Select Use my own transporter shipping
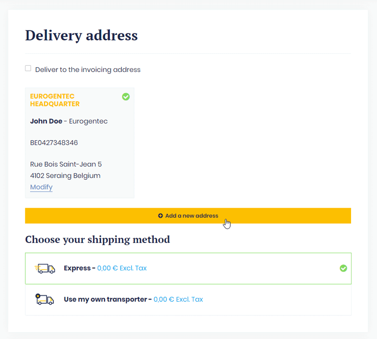 pyautogui.click(x=108, y=299)
